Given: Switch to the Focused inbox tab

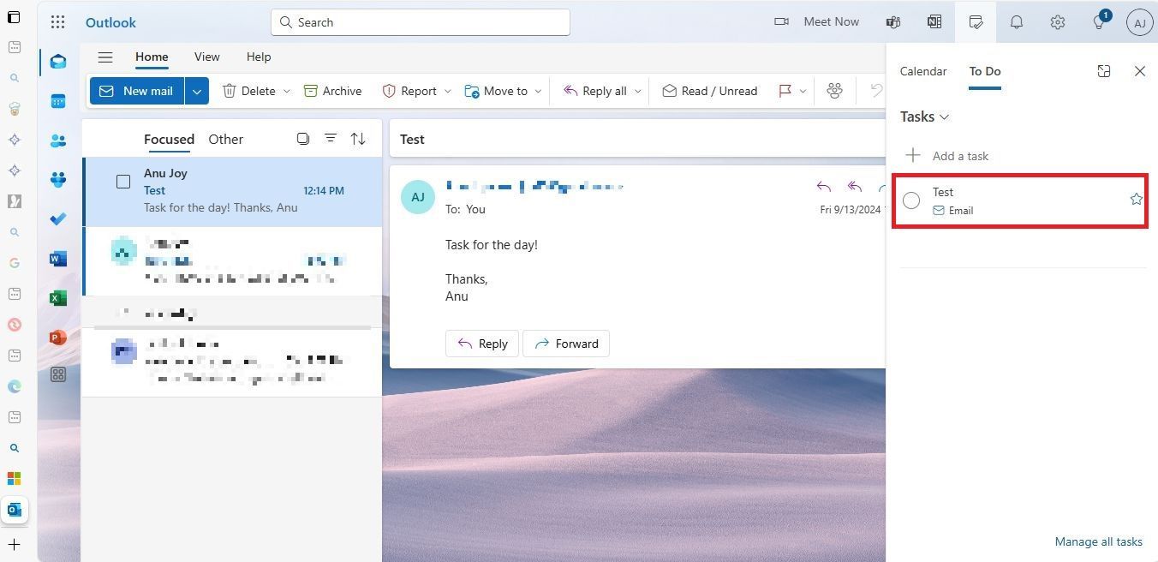Looking at the screenshot, I should point(169,139).
